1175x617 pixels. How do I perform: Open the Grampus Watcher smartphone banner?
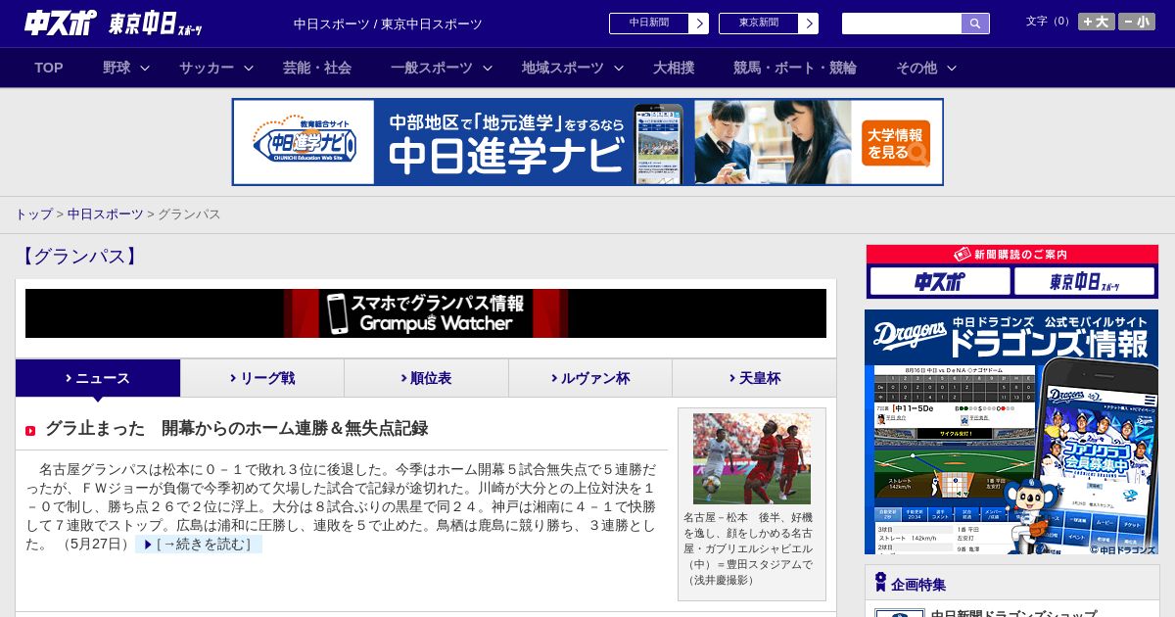point(426,313)
